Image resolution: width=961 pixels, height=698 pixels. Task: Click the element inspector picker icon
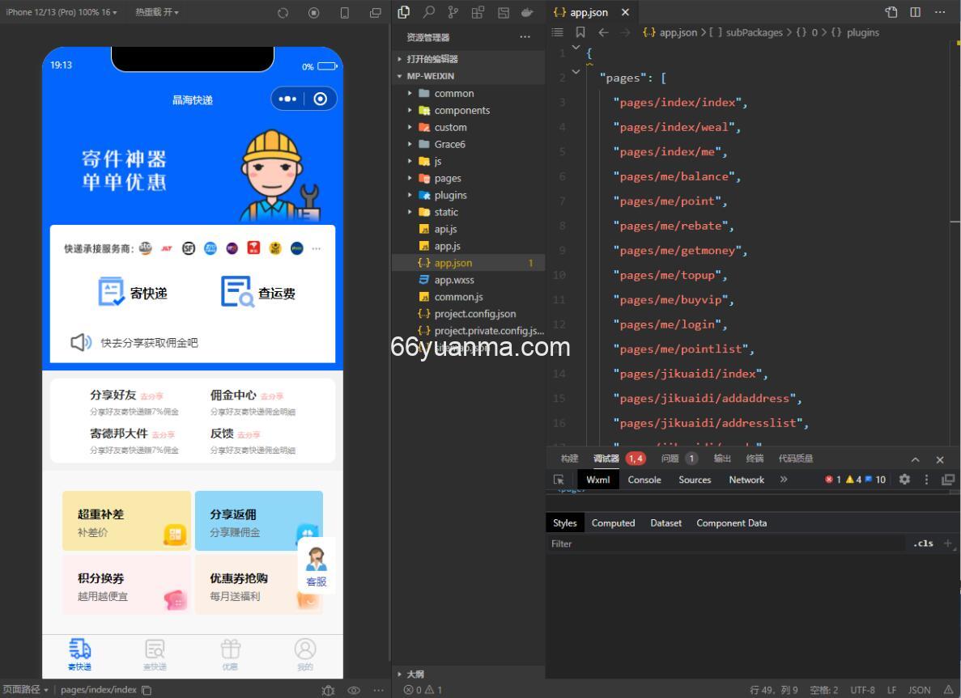click(559, 480)
